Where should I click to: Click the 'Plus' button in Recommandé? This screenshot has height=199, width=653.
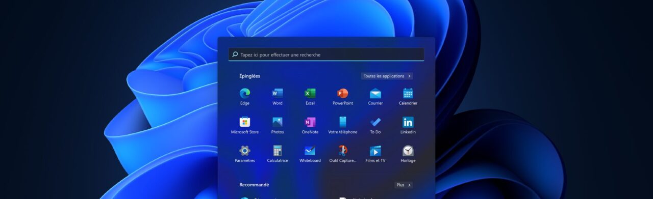(404, 185)
